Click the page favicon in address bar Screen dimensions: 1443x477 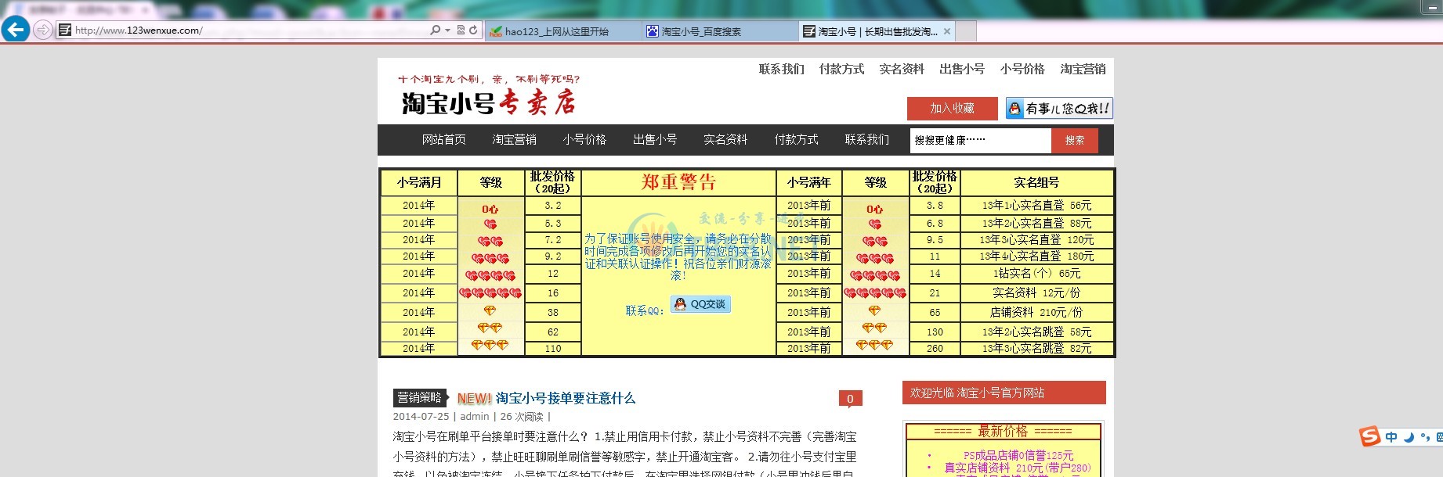point(65,30)
